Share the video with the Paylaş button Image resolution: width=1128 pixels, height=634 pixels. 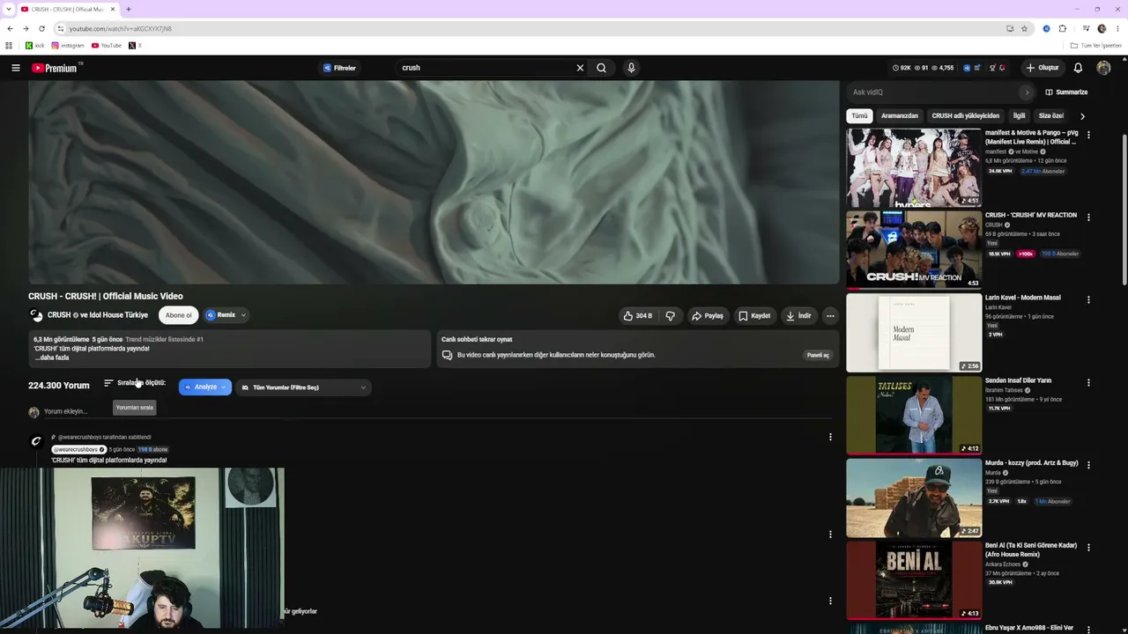pos(707,315)
